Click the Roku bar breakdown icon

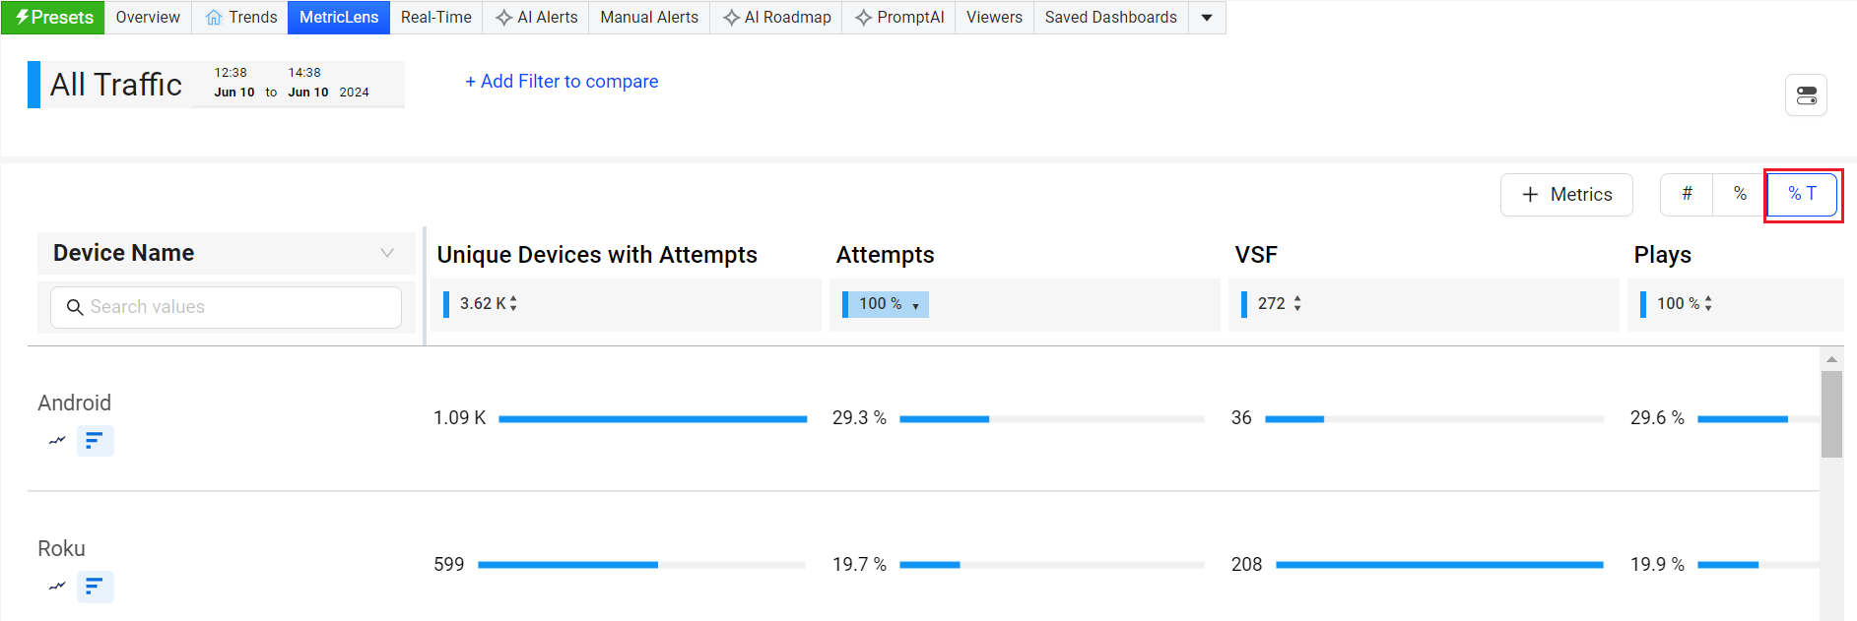tap(95, 587)
